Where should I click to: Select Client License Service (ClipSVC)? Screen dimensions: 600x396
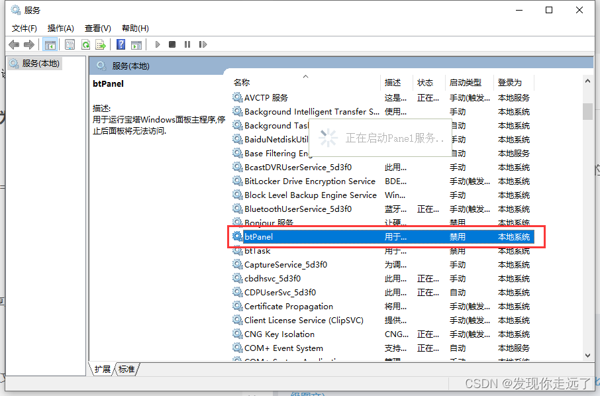383,321
